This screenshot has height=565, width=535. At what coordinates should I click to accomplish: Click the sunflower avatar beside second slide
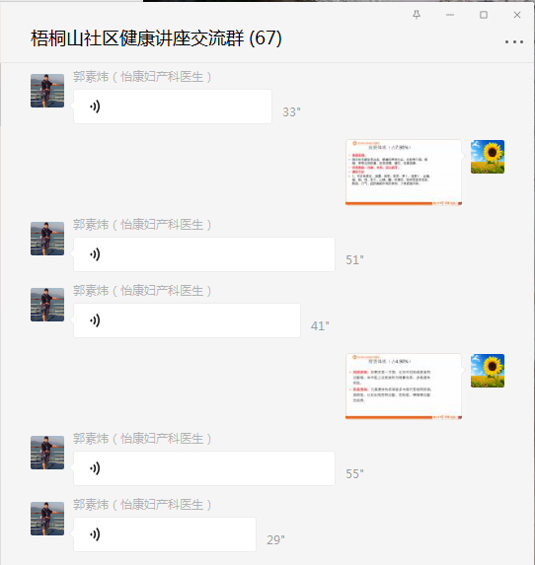tap(488, 371)
